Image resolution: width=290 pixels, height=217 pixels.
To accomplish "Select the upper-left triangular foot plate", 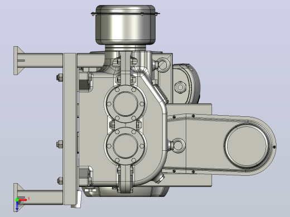I will click(18, 61).
